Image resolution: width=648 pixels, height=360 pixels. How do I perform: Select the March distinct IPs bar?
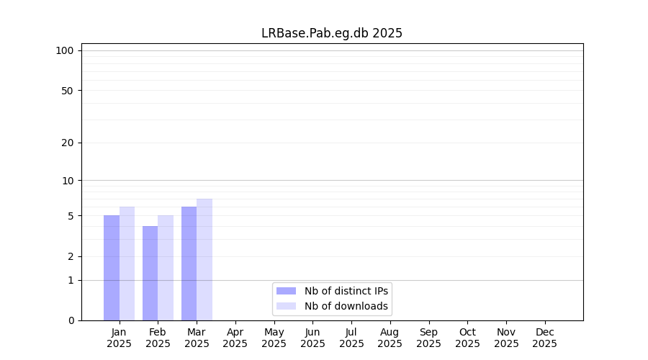tap(189, 264)
